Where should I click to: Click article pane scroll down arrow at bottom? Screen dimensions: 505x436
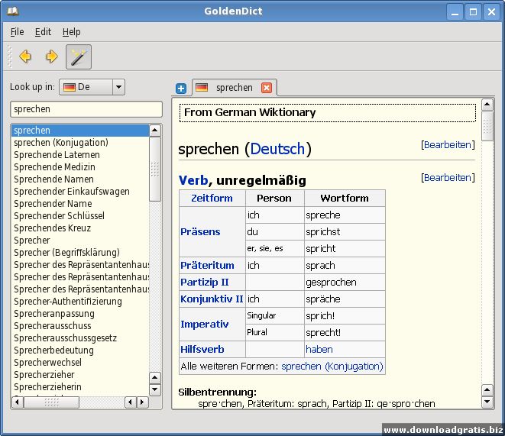coord(487,402)
